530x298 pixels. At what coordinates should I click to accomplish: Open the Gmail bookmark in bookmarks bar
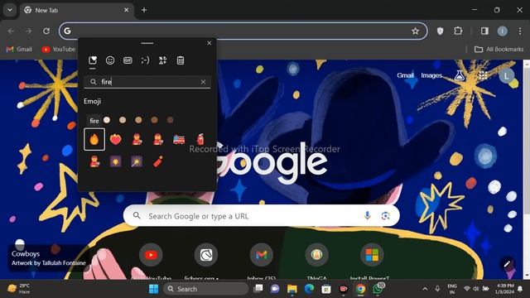coord(19,49)
